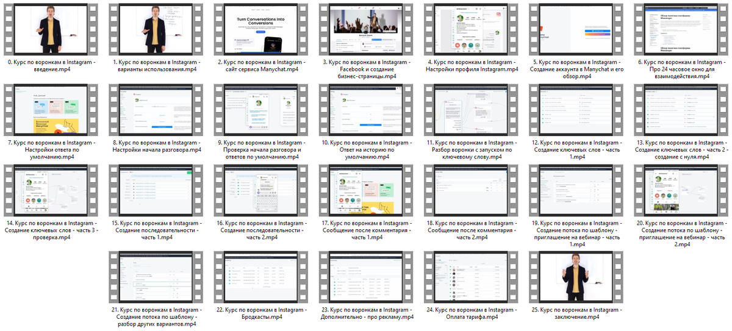The width and height of the screenshot is (732, 331).
Task: Click file name ending 'часть 2 - создание с нуля.mp4'
Action: (681, 150)
